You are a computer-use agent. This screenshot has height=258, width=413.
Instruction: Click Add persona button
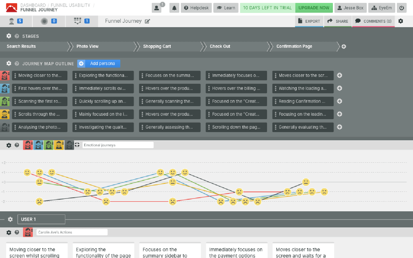[x=99, y=63]
